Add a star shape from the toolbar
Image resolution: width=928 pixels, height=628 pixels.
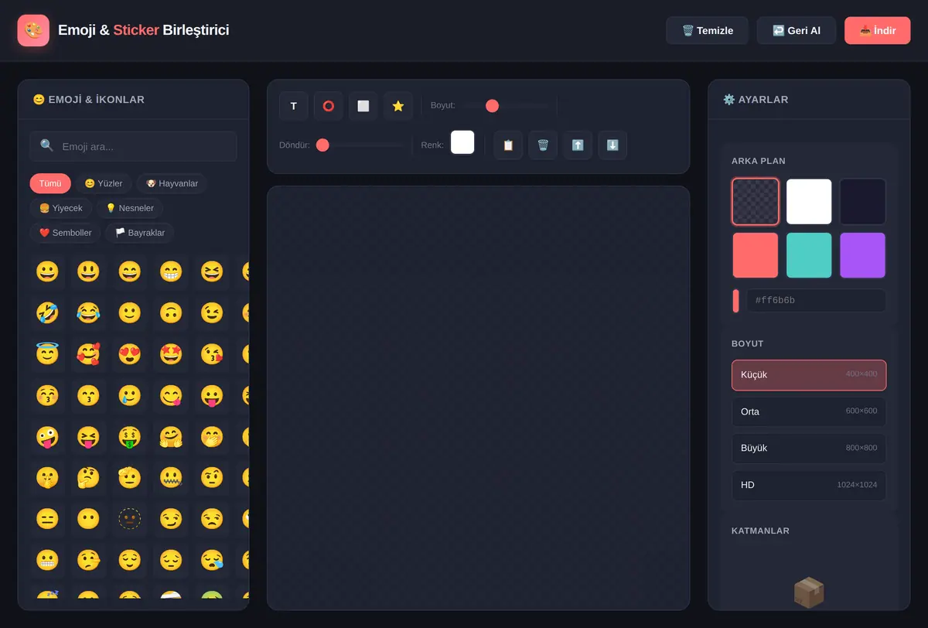point(398,106)
